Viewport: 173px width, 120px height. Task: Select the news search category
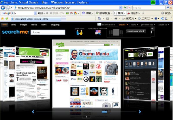click(x=44, y=25)
